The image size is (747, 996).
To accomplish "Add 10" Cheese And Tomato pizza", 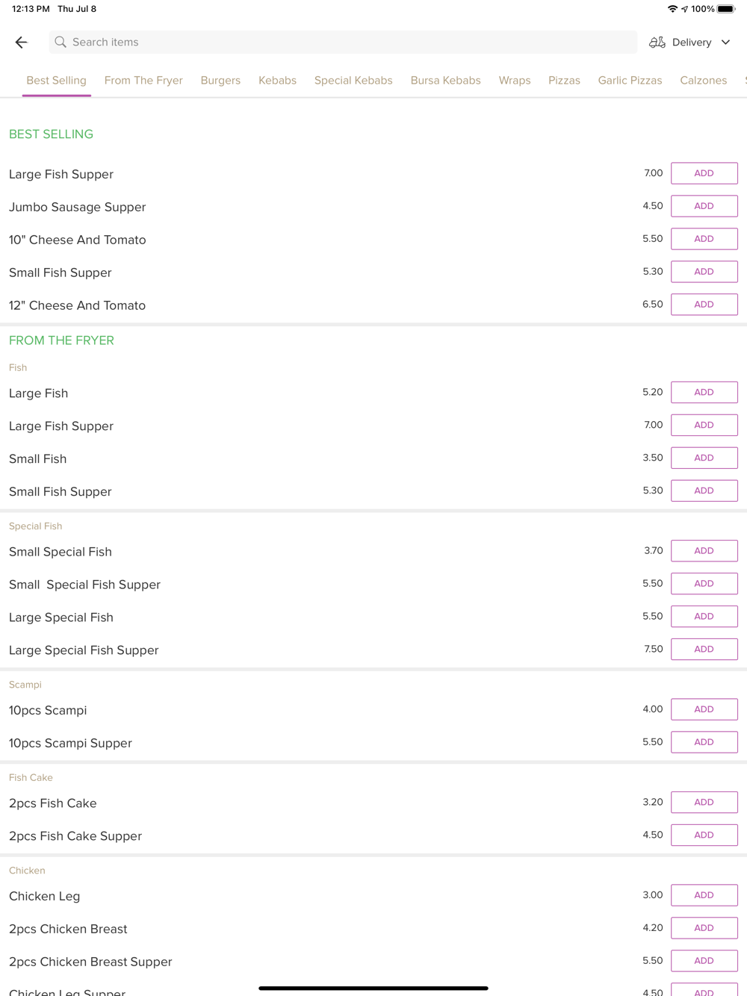I will pos(704,239).
